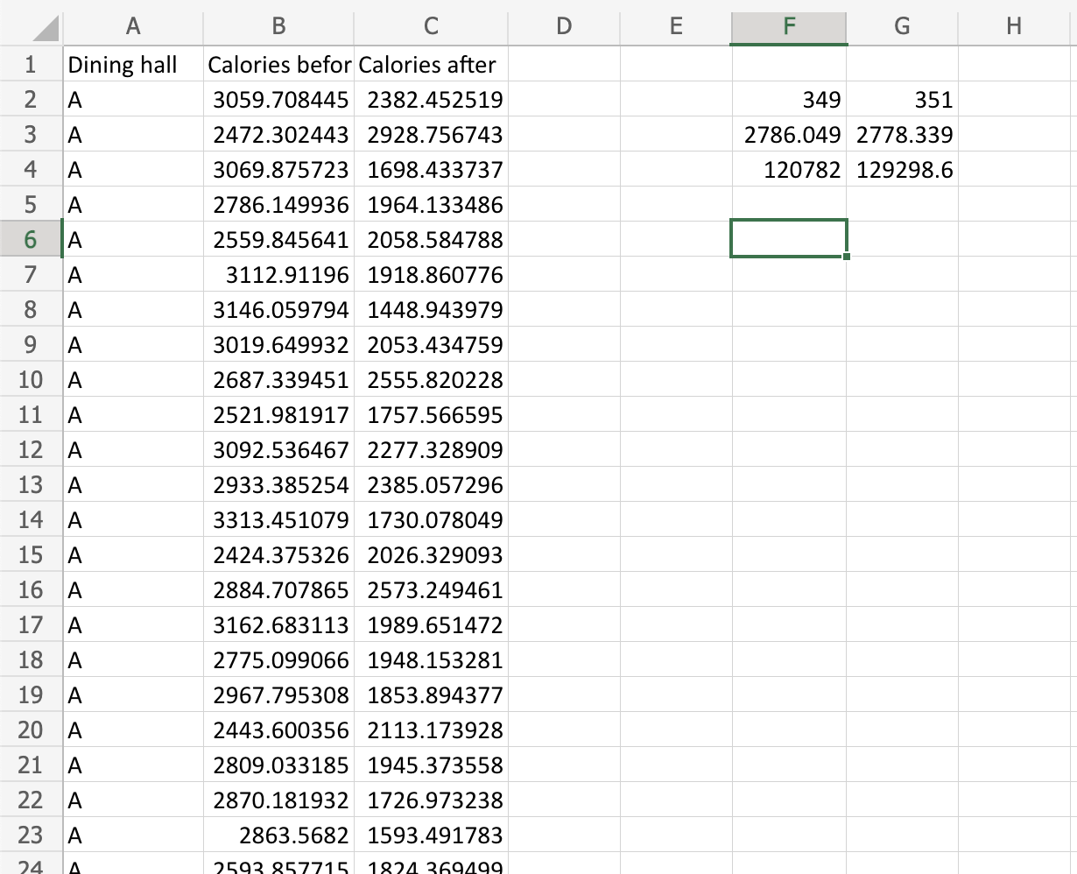Click the select-all corner above row 1

[32, 26]
